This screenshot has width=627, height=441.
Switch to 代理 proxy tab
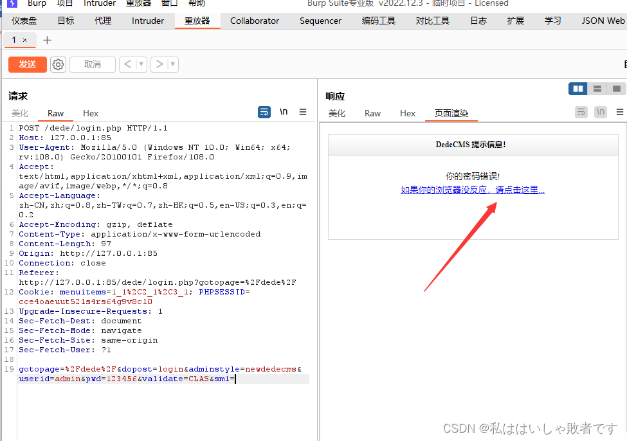(103, 21)
